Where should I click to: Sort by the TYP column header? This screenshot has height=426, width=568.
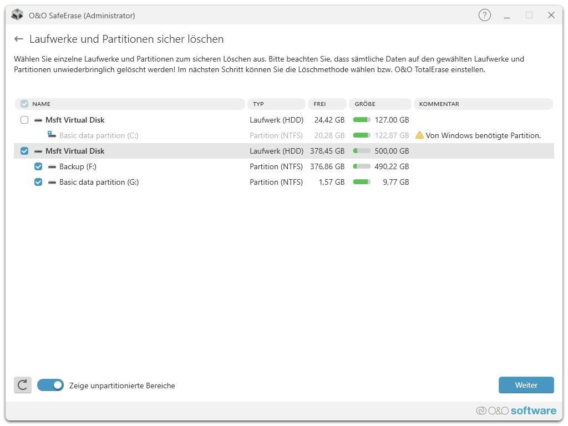276,104
